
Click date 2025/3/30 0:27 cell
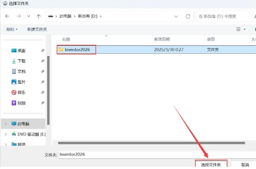tap(169, 50)
